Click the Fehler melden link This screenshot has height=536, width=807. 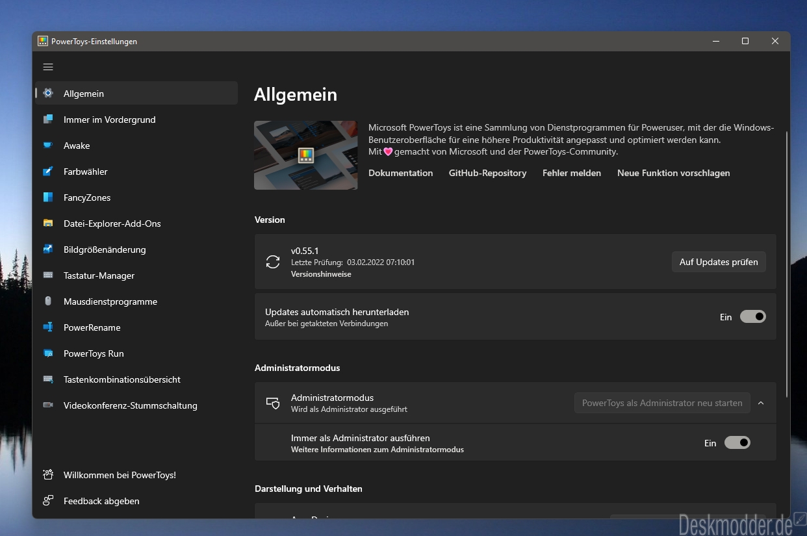572,173
